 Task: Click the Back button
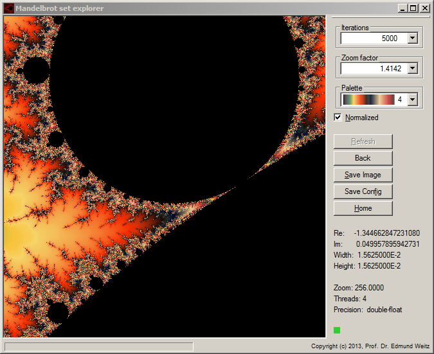coord(363,158)
